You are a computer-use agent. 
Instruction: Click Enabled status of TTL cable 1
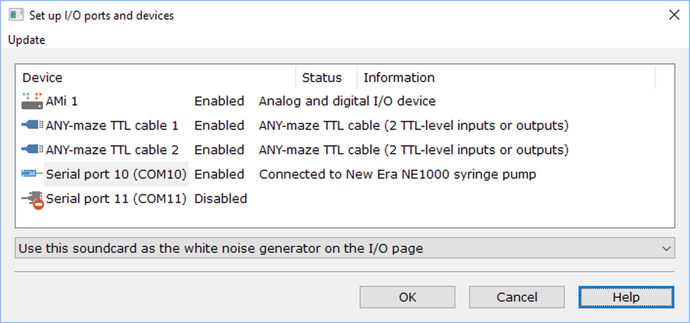tap(219, 125)
